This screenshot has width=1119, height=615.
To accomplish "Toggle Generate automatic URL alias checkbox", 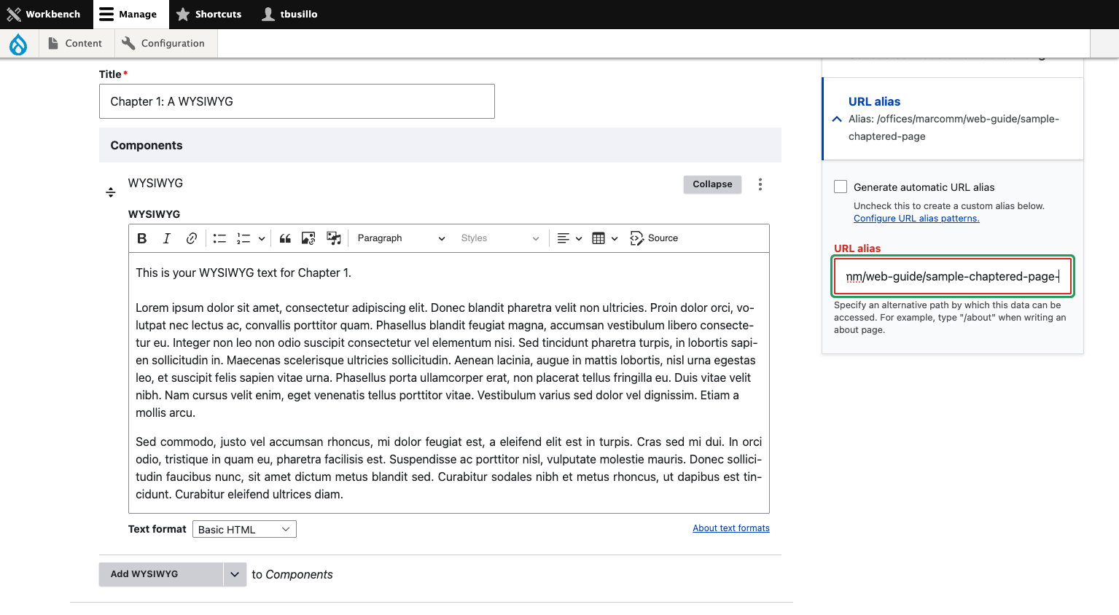I will (x=841, y=187).
